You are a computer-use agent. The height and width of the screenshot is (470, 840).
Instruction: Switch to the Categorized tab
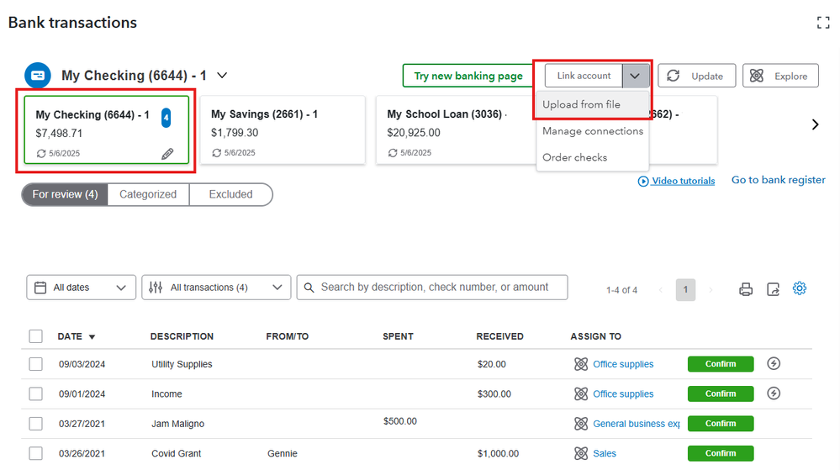tap(148, 194)
